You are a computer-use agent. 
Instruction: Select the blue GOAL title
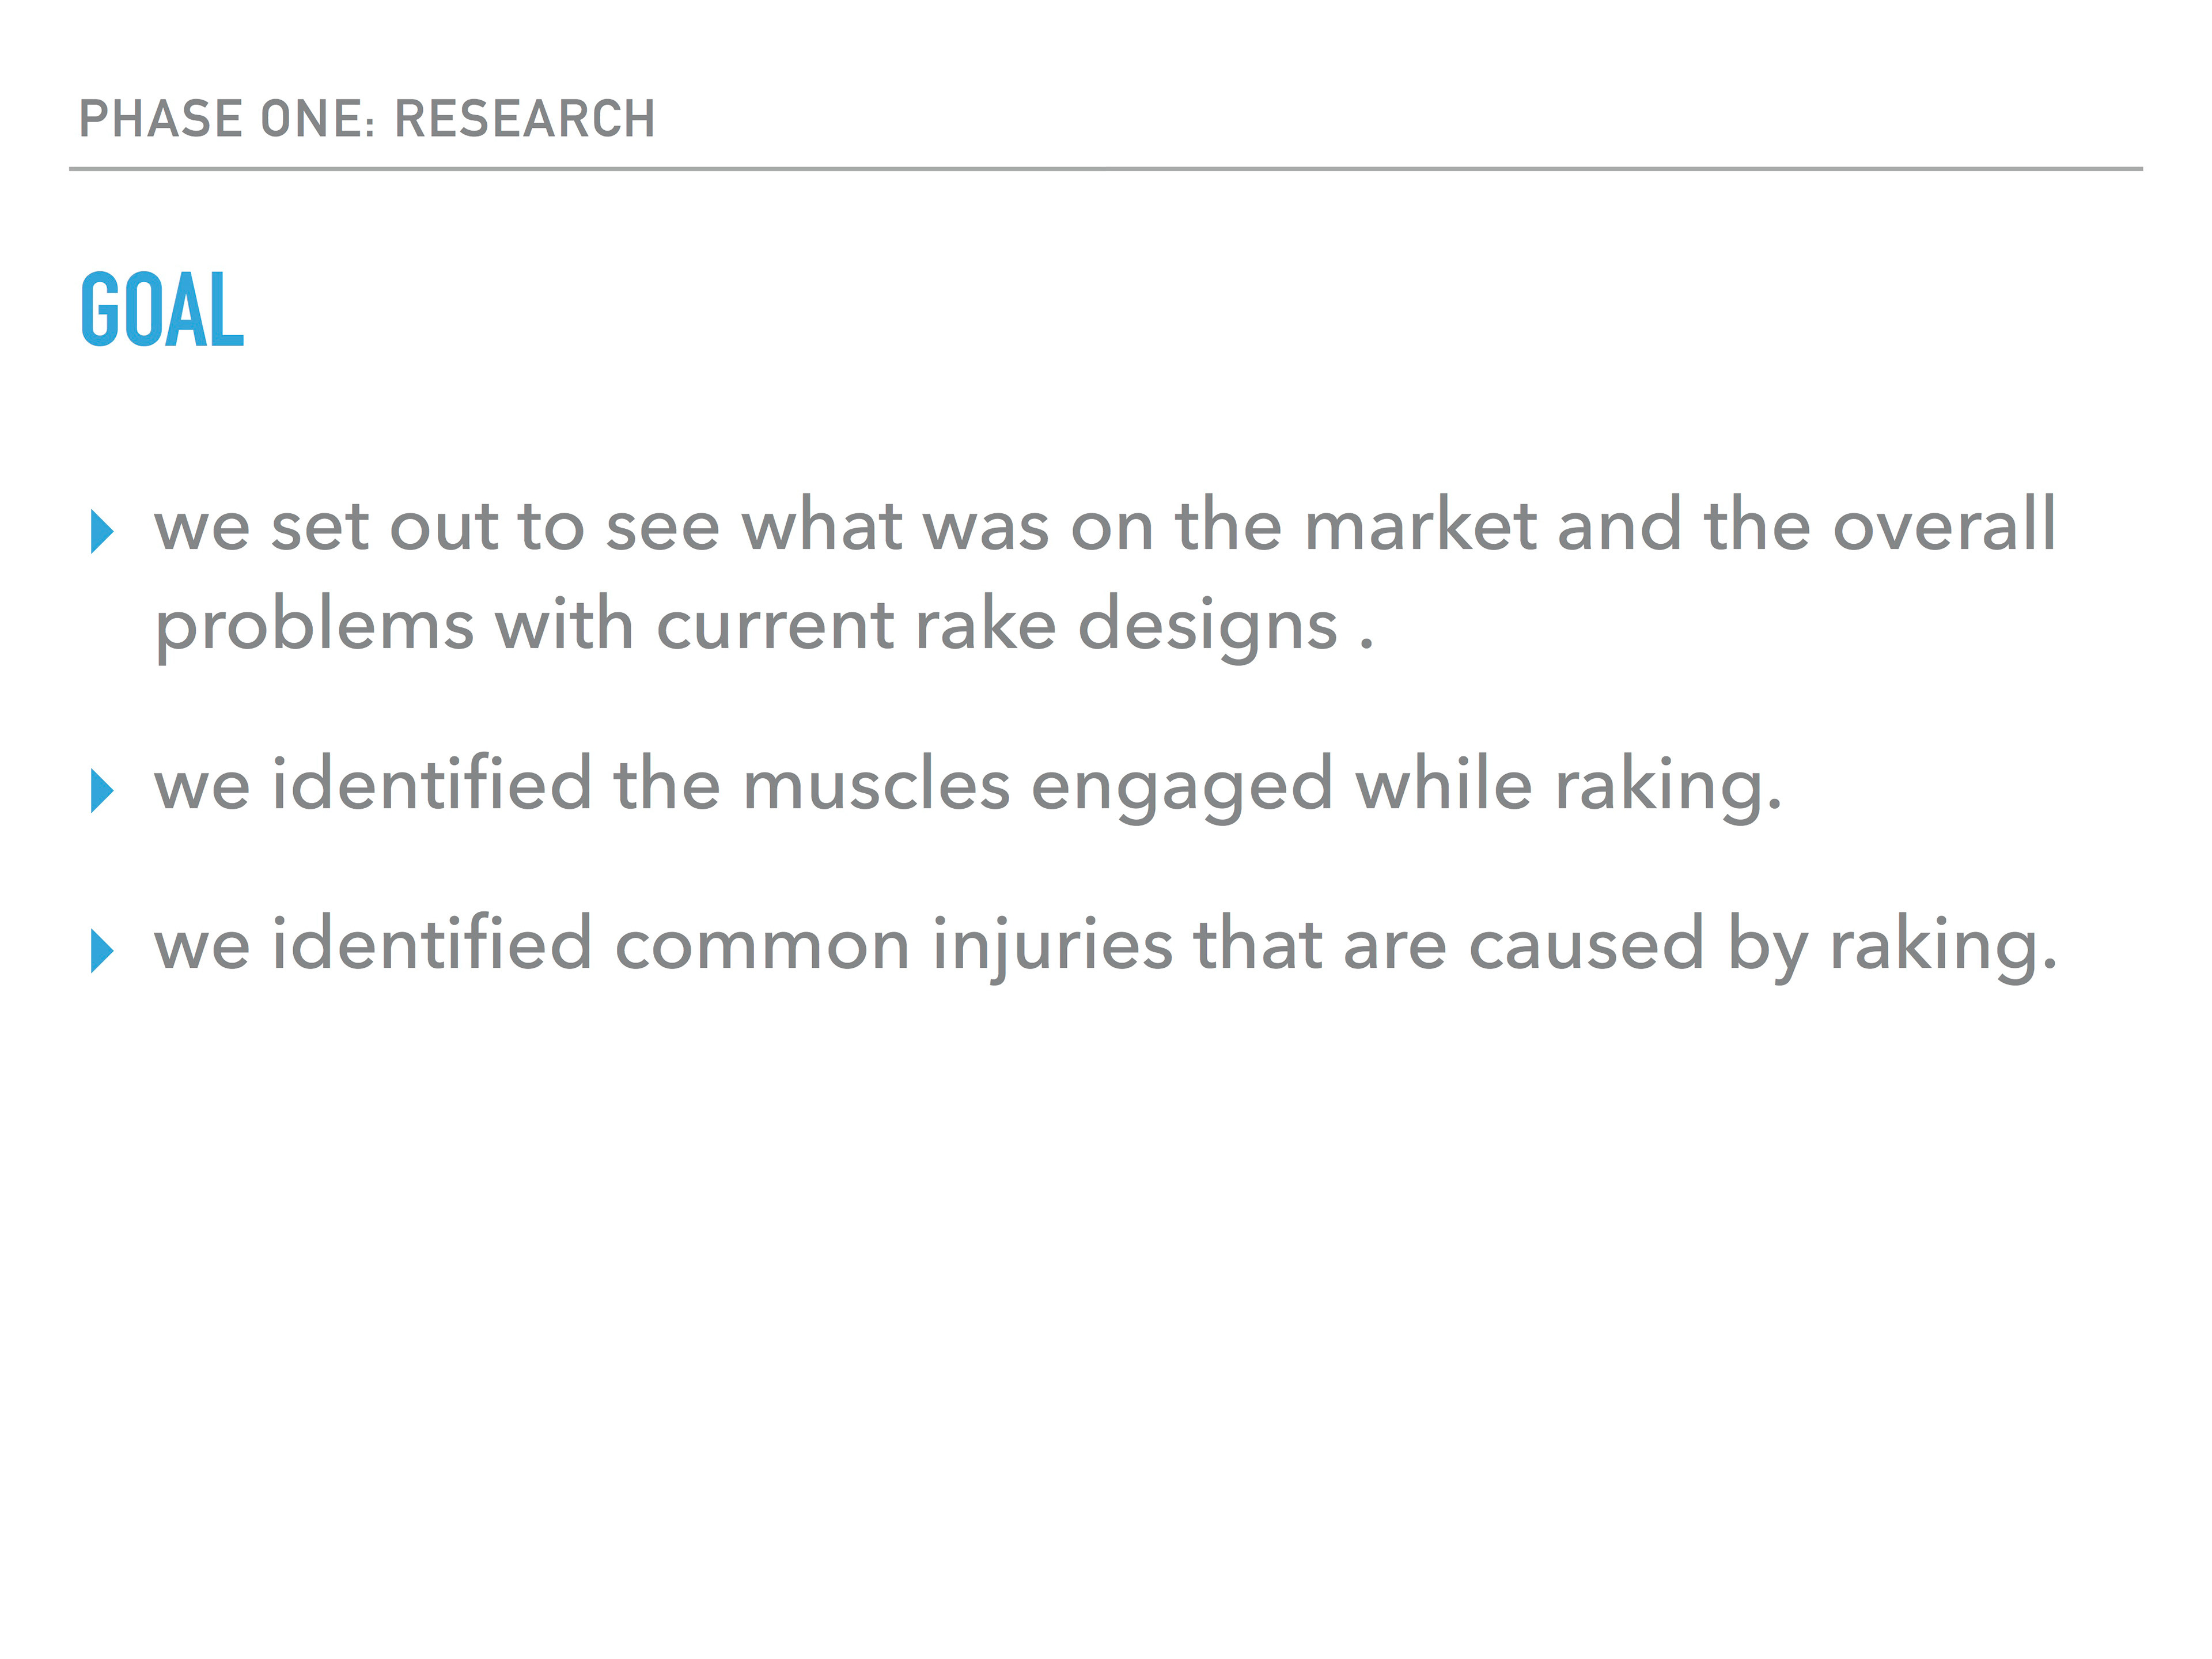pos(162,311)
